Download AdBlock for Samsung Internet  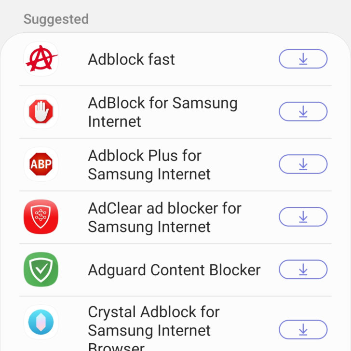click(x=303, y=112)
